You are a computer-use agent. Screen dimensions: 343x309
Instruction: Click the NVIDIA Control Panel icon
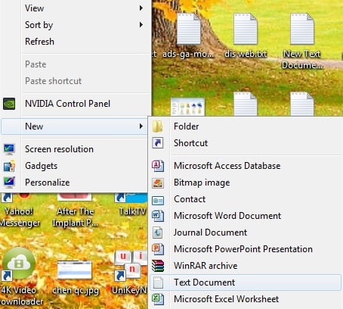[9, 104]
